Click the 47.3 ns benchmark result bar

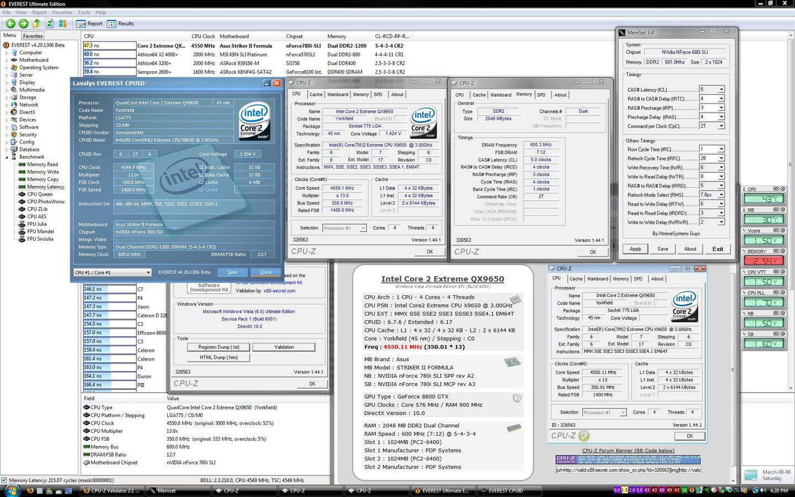109,46
